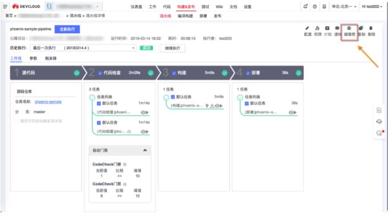Click 流水线 breadcrumb link
388x221 pixels.
pos(75,15)
